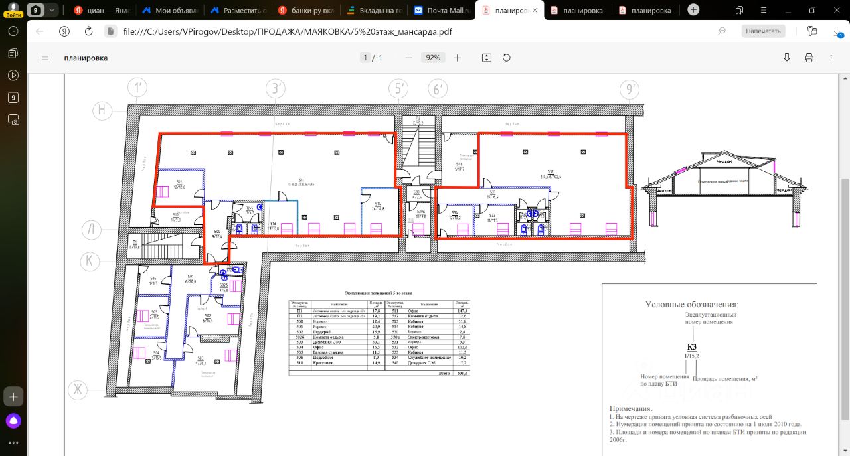Open the search-on-page magnifier icon
Viewport: 850px width, 456px height.
pos(722,31)
